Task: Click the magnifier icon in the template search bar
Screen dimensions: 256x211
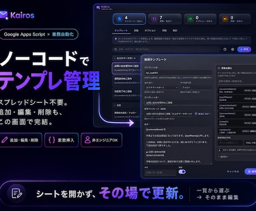Action: point(116,49)
